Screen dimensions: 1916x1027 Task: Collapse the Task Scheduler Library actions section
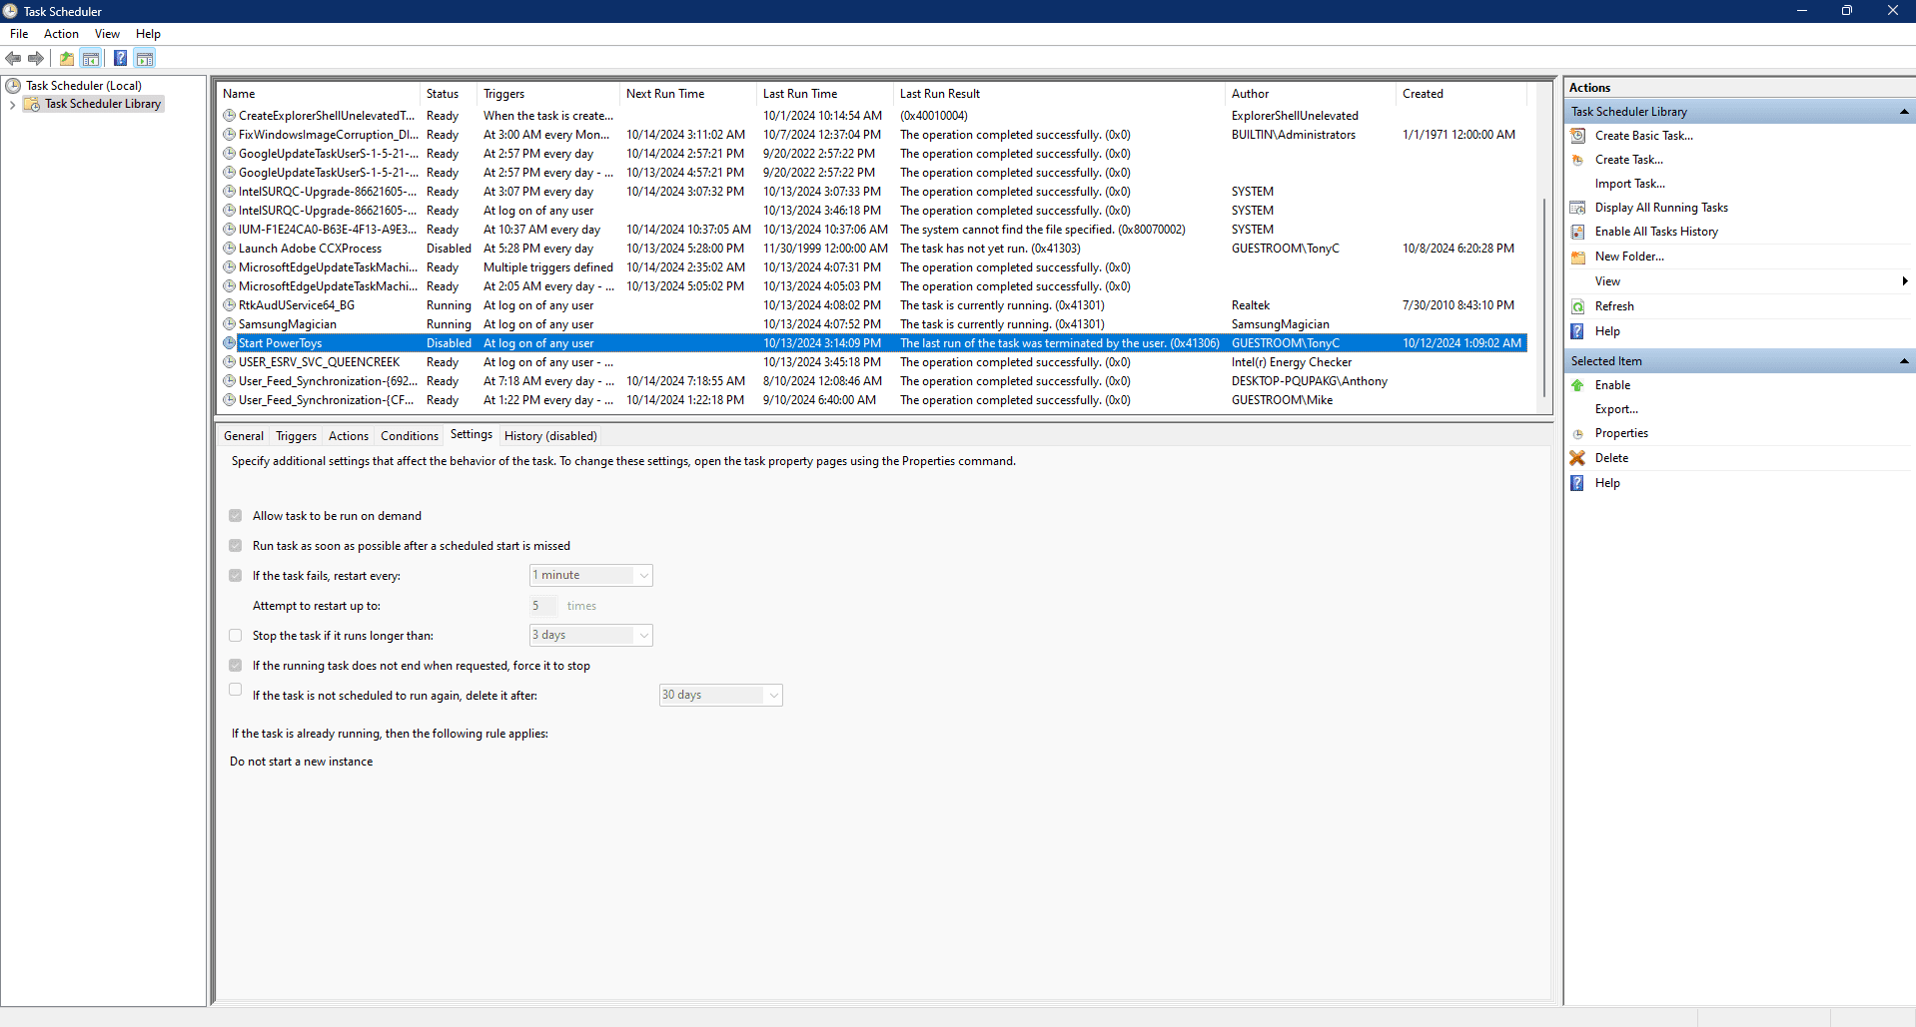coord(1904,112)
